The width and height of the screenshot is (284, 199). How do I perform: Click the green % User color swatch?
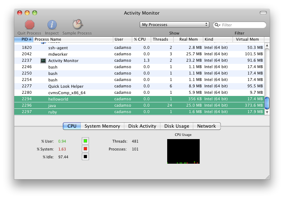[x=85, y=141]
